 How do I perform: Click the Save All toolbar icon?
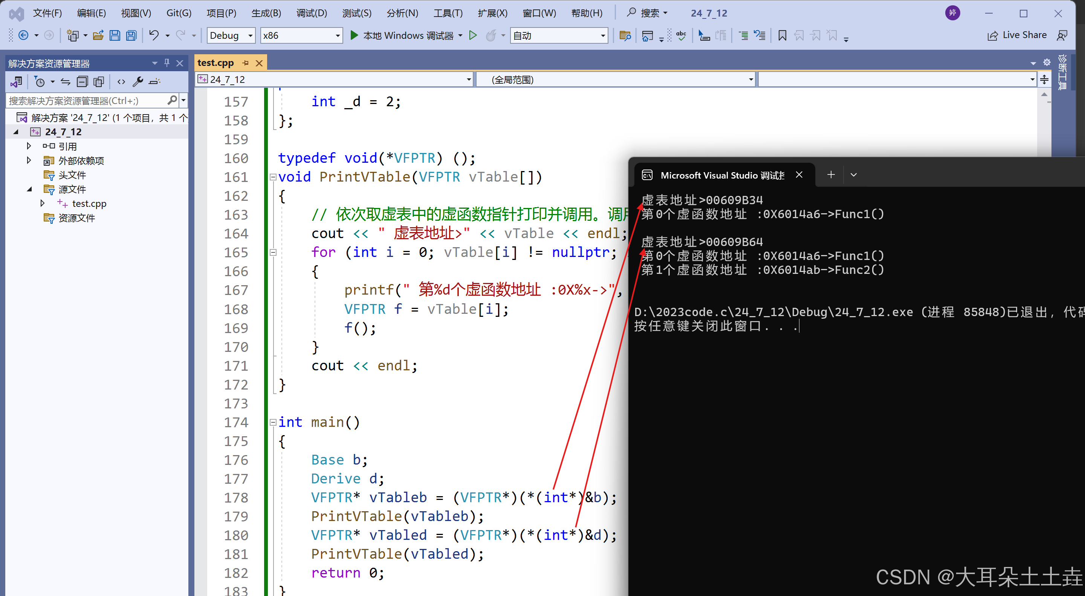(131, 35)
